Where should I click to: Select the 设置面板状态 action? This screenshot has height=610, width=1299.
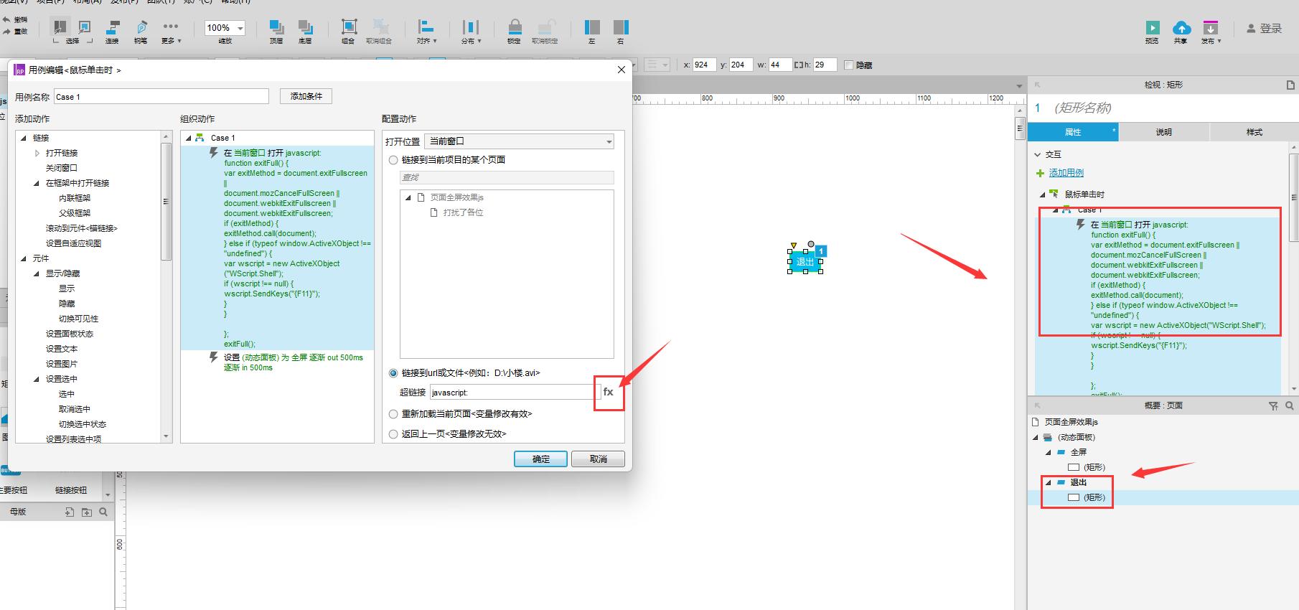70,334
